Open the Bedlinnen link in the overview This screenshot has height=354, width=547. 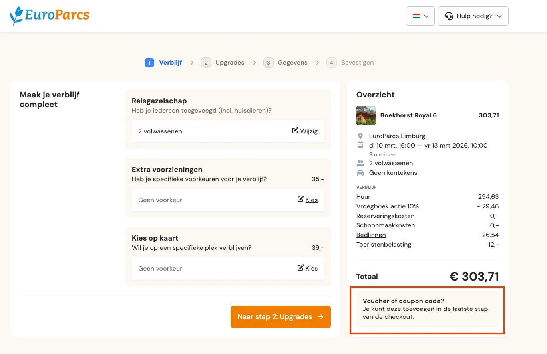[371, 235]
